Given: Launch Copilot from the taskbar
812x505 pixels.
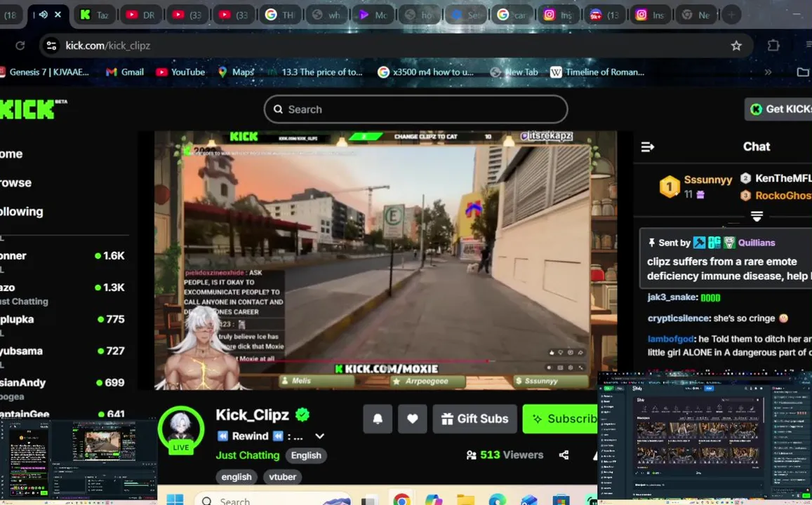Looking at the screenshot, I should coord(434,500).
